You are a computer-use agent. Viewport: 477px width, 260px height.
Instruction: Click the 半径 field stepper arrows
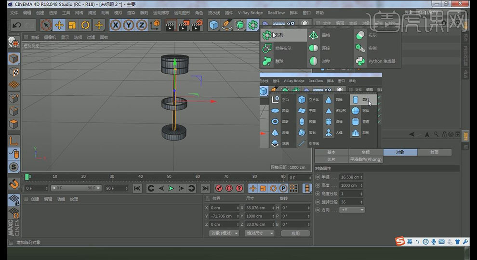click(361, 177)
